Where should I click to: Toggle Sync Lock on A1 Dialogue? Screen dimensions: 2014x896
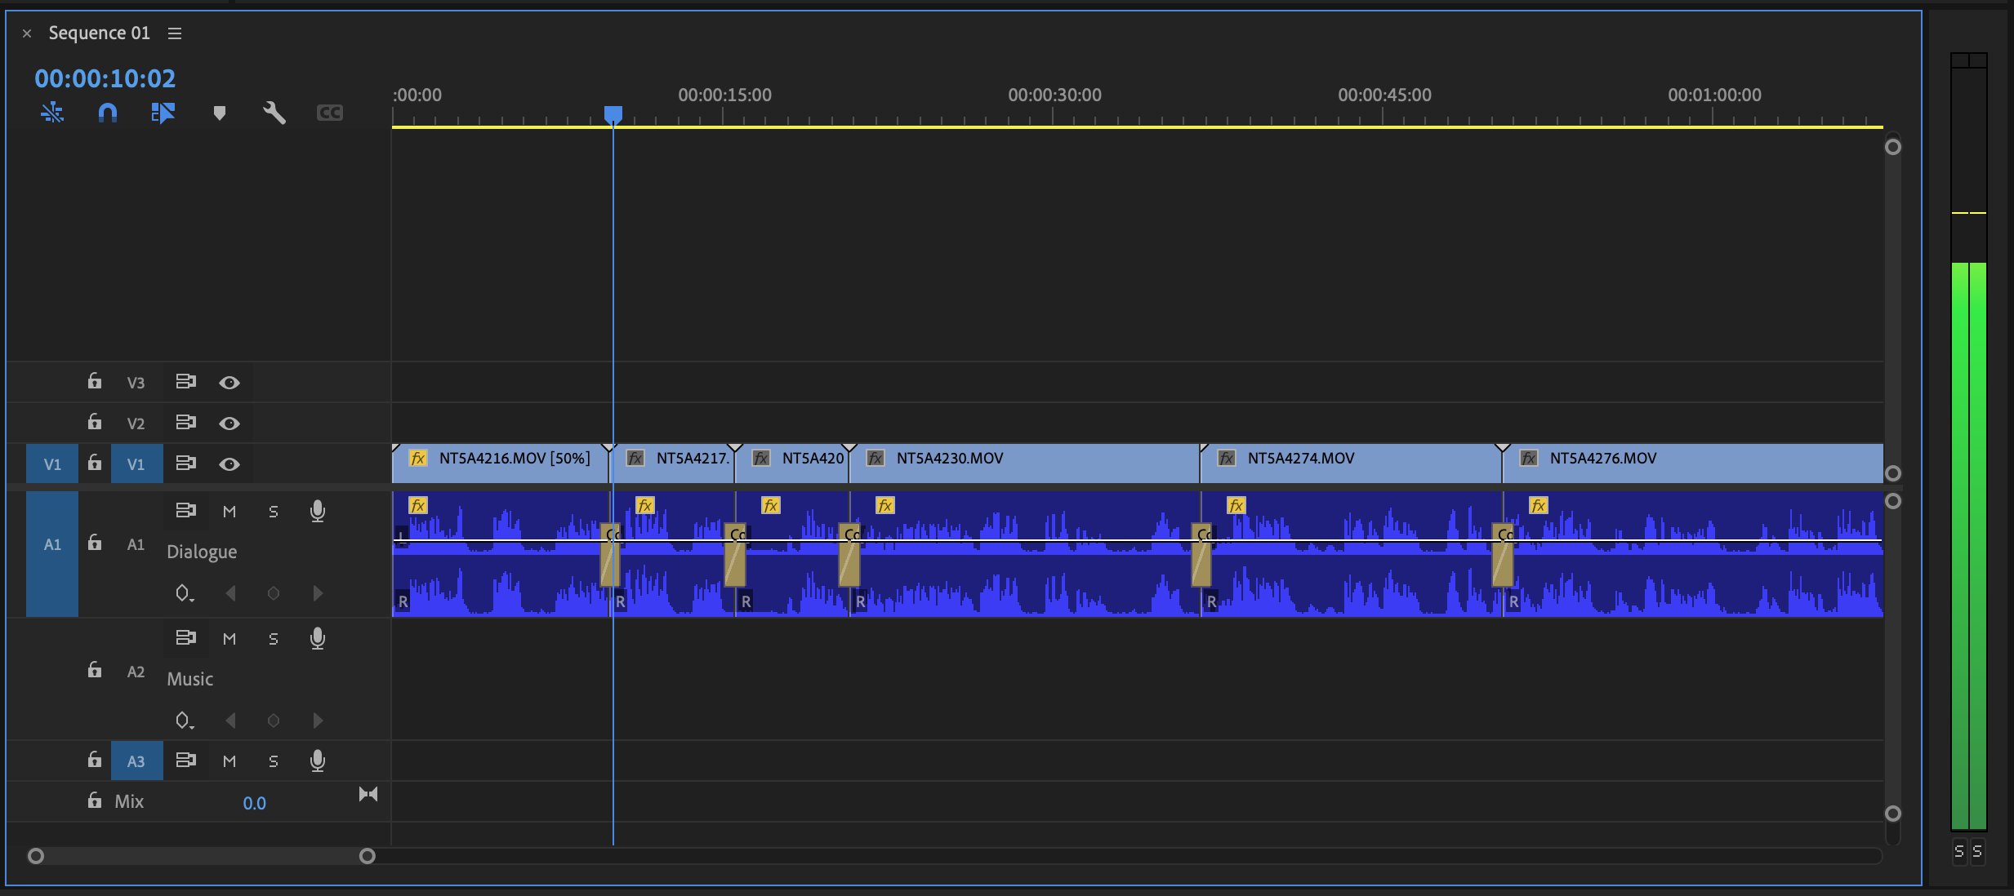point(186,510)
